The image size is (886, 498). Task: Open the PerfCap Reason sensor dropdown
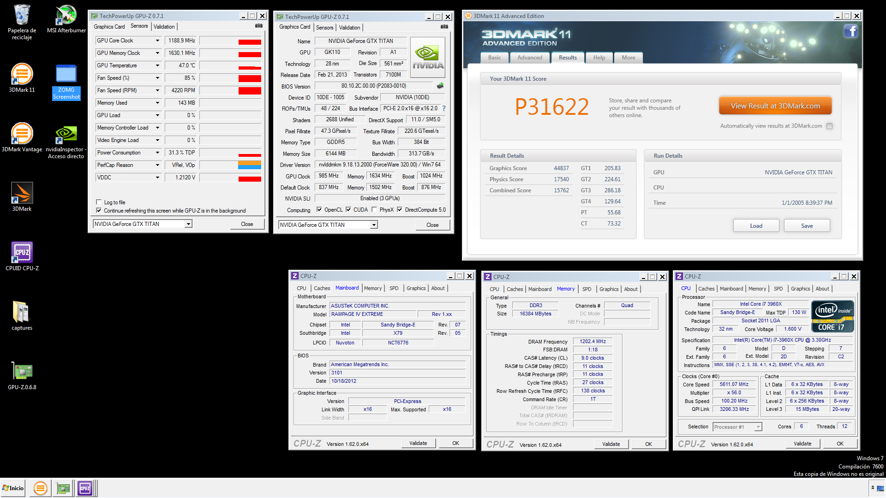click(x=157, y=165)
